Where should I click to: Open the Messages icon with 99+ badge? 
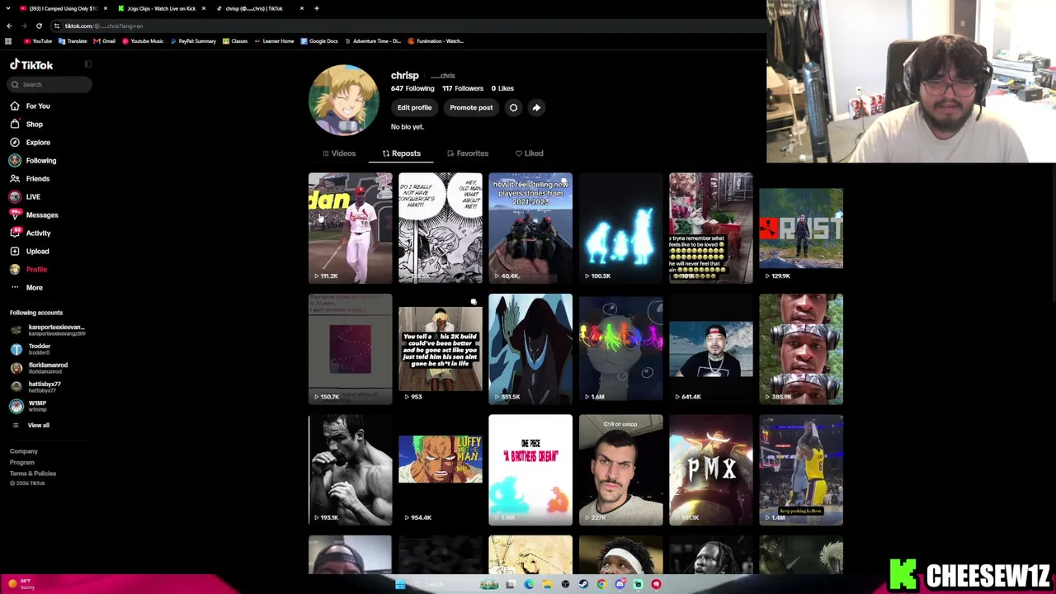[x=15, y=214]
